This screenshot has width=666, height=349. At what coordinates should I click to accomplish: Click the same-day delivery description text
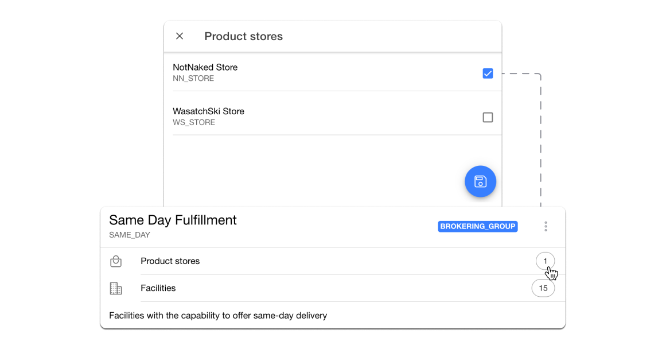(x=218, y=315)
